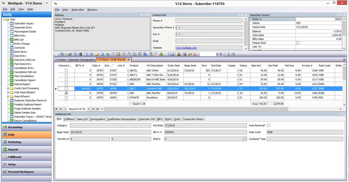Expand the Web Import/Export tree node
The image size is (349, 182).
[x=8, y=92]
